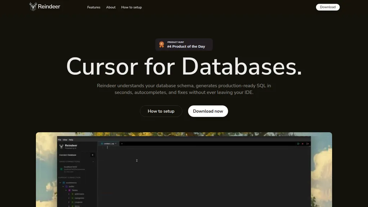The image size is (368, 207).
Task: Click the green coupons table icon
Action: point(73,202)
